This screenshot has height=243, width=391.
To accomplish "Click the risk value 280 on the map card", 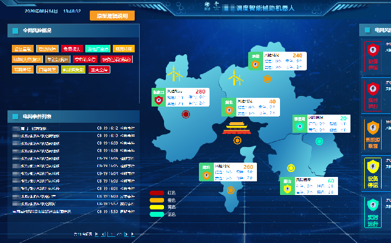I will pyautogui.click(x=200, y=92).
